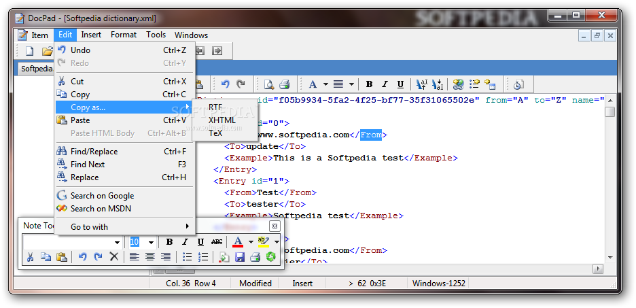Click the yellow highlight color swatch

pyautogui.click(x=264, y=242)
